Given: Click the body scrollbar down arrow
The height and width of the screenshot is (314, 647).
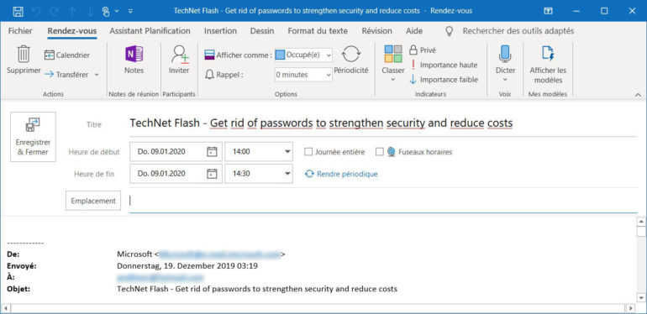Looking at the screenshot, I should [641, 296].
